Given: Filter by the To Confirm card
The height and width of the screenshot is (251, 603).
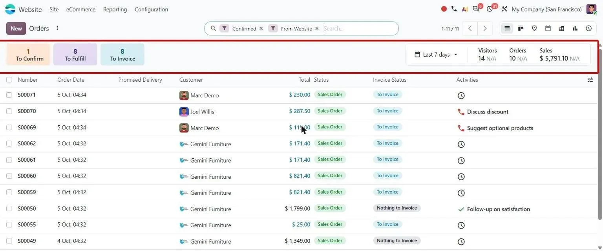Looking at the screenshot, I should point(28,55).
